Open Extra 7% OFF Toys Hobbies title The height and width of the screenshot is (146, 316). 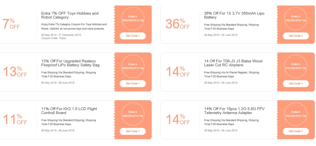tap(70, 15)
